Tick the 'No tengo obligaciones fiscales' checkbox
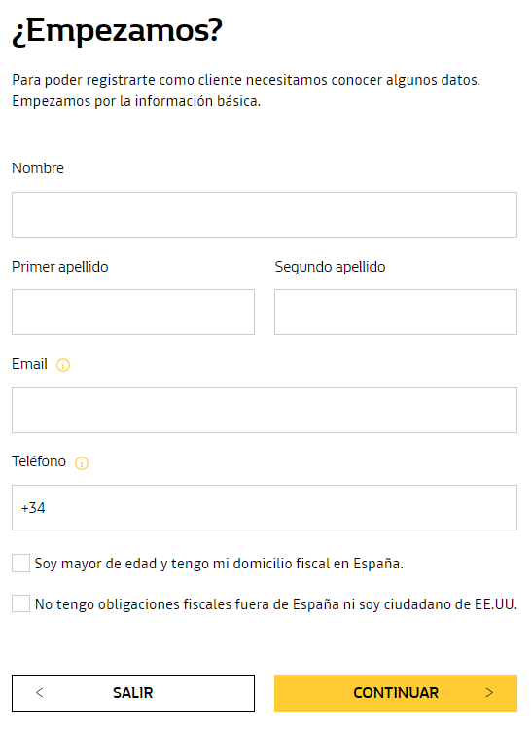 point(21,603)
